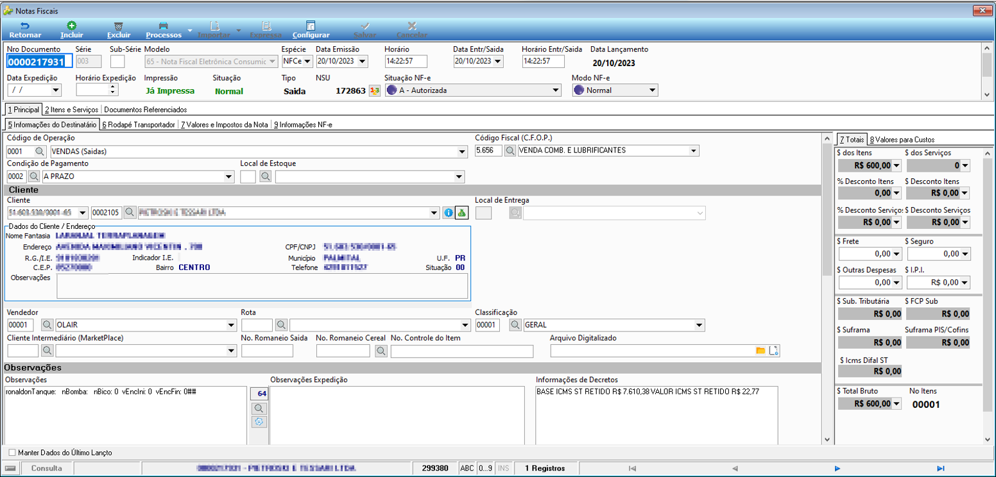
Task: Go to the previous record arrow
Action: coord(735,468)
